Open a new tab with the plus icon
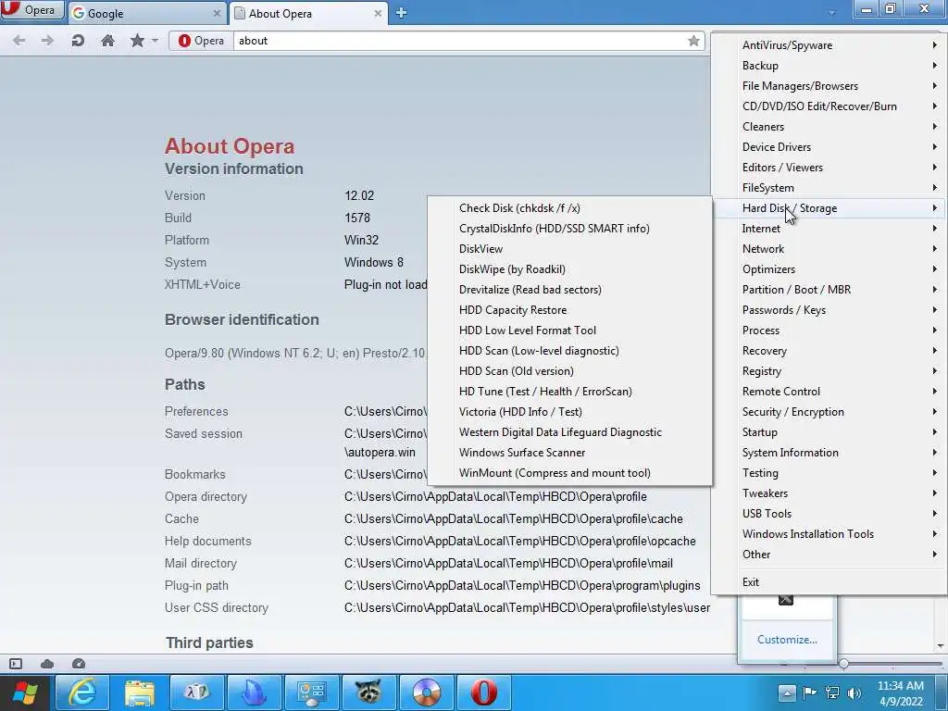 pos(401,13)
